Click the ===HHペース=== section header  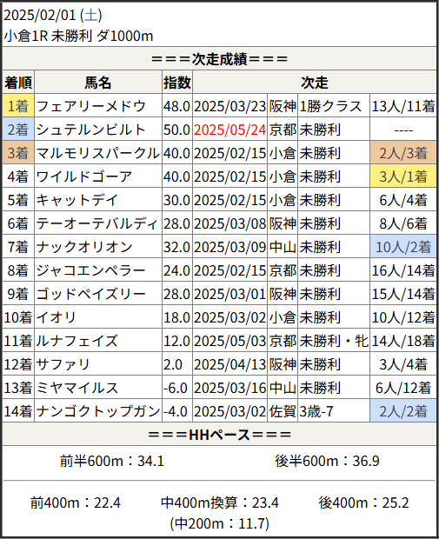(x=219, y=435)
